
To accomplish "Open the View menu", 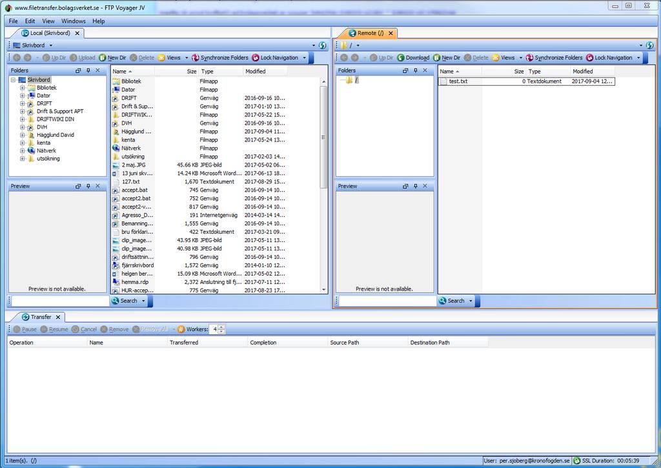I will [x=48, y=21].
